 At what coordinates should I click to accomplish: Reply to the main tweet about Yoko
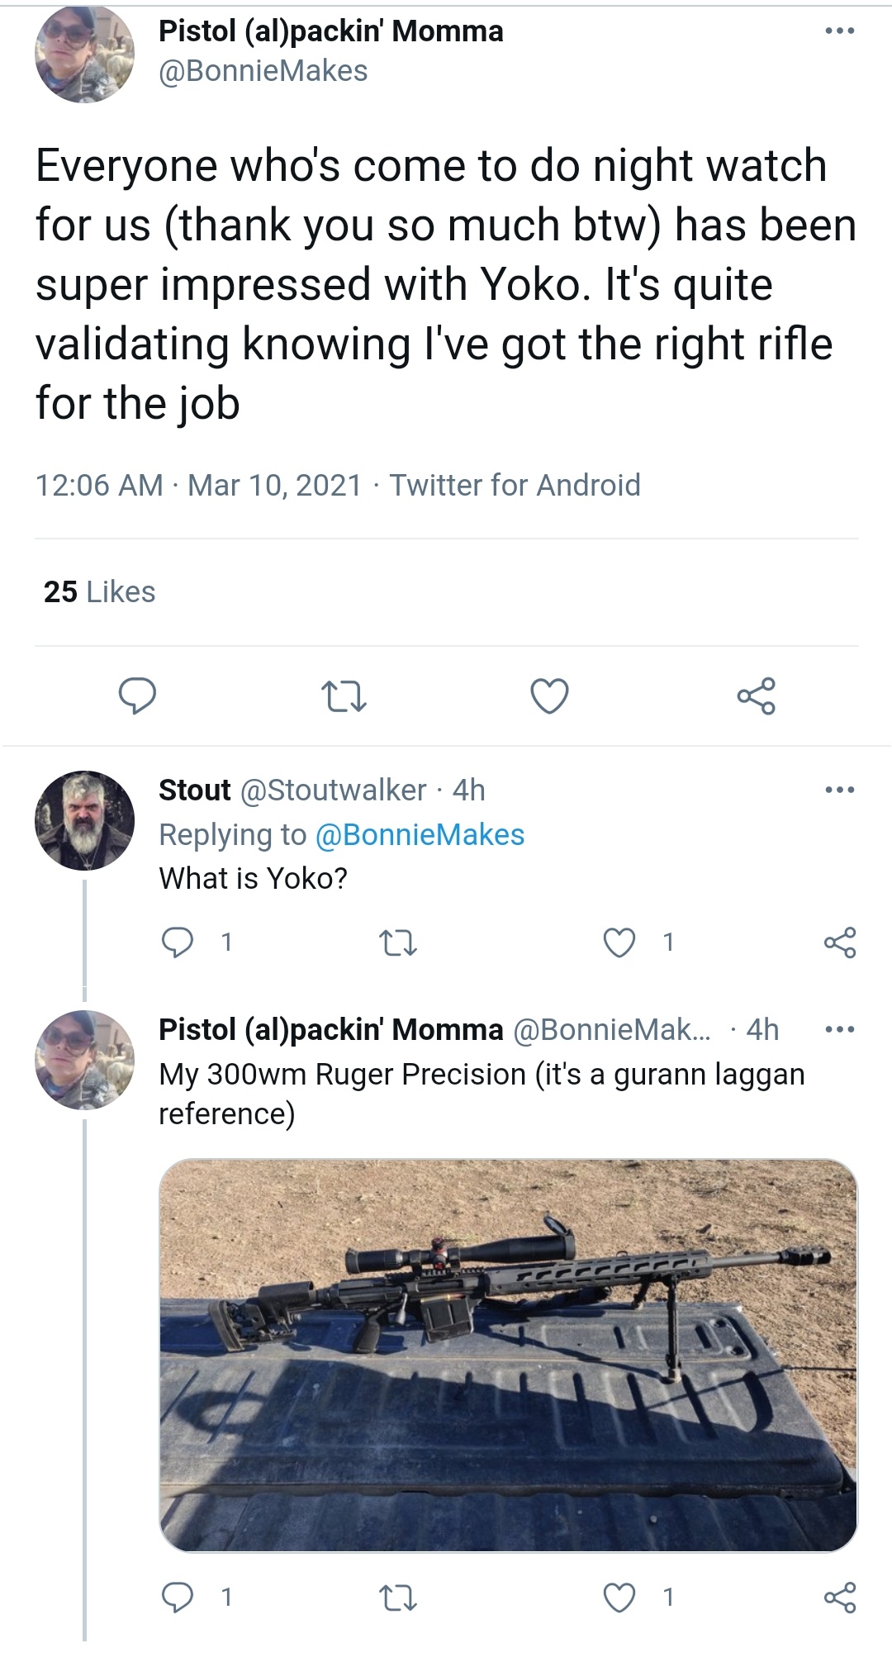pyautogui.click(x=137, y=696)
